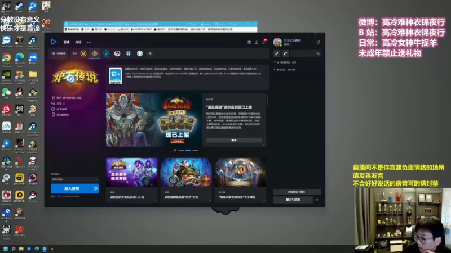
Task: Open the mobile app link in sidebar
Action: tap(60, 115)
